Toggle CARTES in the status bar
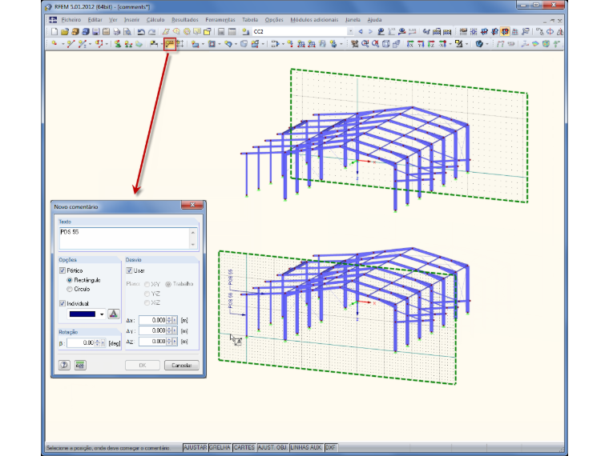 (244, 447)
